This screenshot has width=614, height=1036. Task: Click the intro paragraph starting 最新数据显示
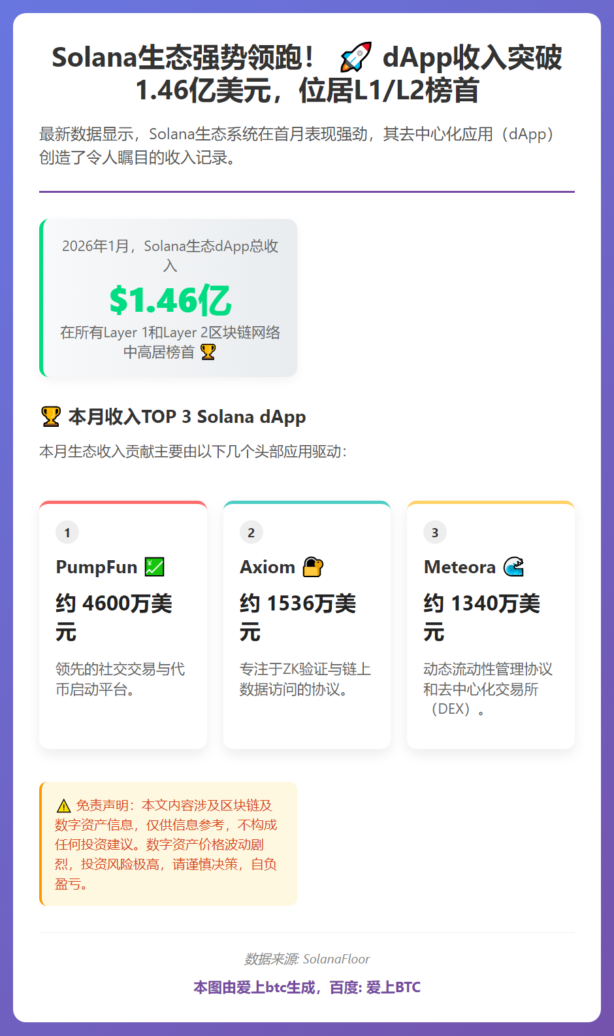(298, 146)
